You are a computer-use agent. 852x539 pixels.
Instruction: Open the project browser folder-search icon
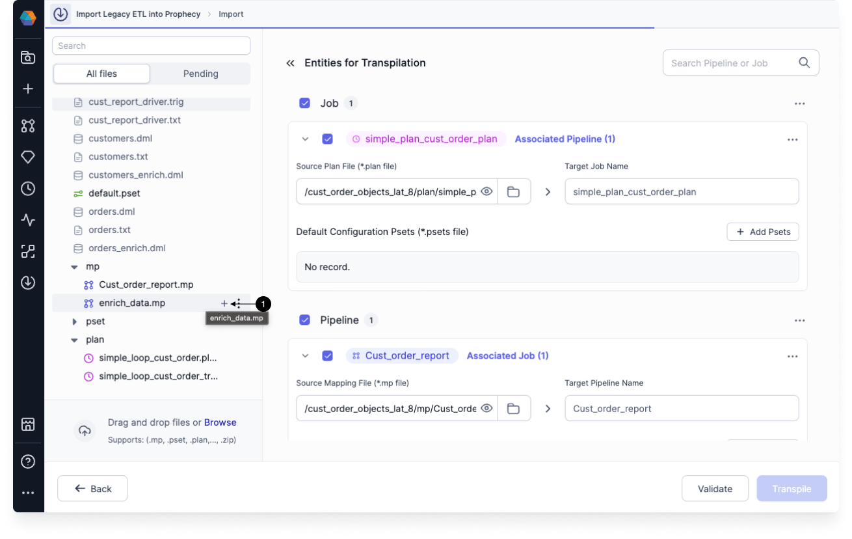click(28, 57)
